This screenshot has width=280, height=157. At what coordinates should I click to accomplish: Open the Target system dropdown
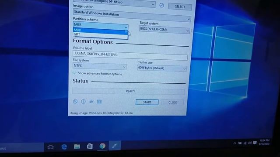click(x=164, y=30)
